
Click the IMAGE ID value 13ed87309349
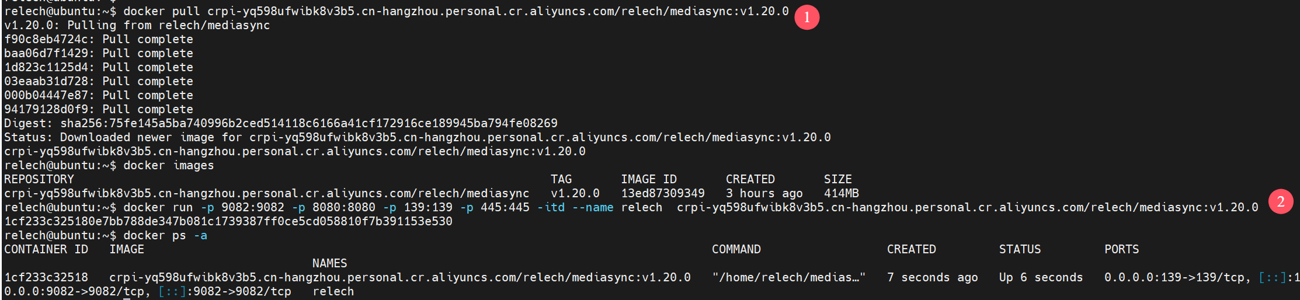[x=663, y=193]
